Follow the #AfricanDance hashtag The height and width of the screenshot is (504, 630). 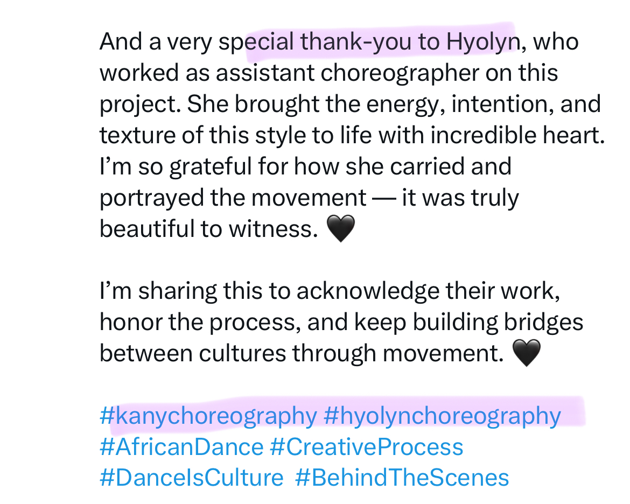click(181, 447)
